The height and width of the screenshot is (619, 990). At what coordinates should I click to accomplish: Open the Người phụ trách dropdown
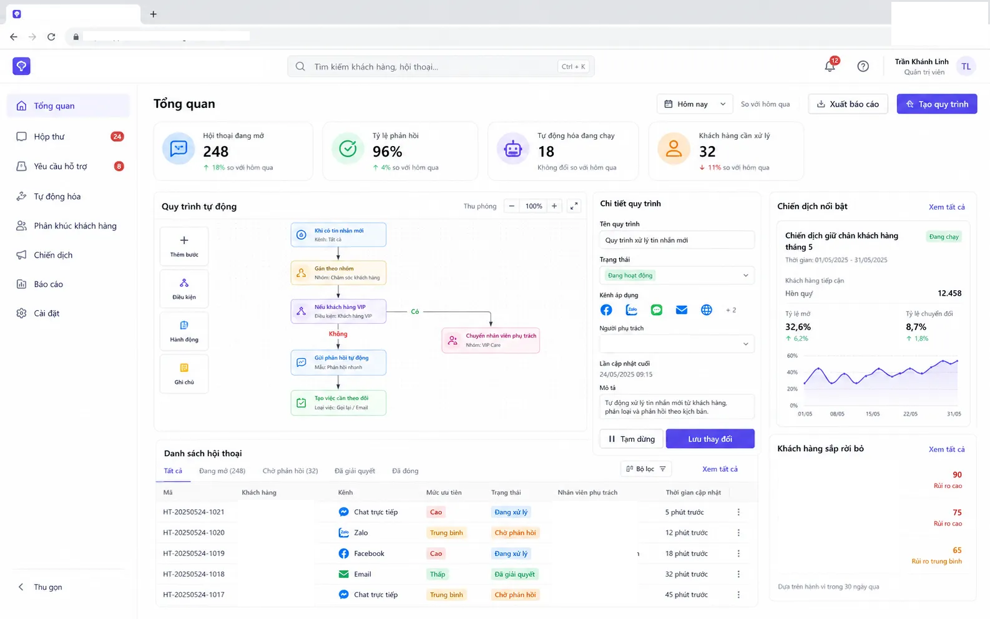677,344
